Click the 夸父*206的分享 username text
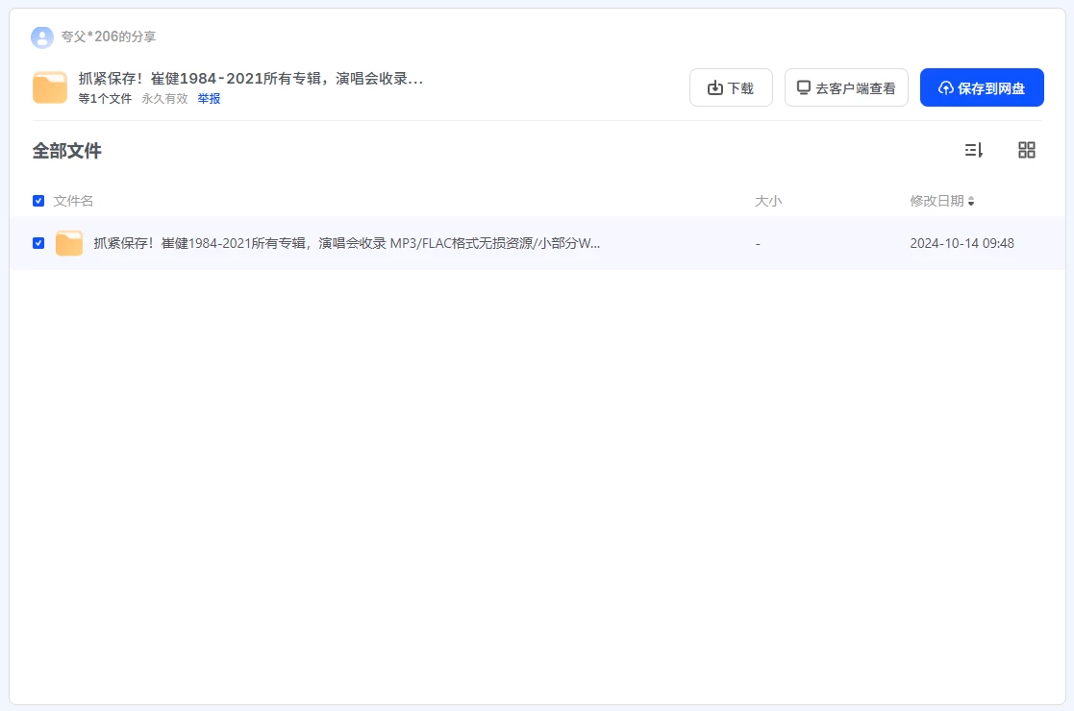Image resolution: width=1074 pixels, height=711 pixels. (x=109, y=37)
